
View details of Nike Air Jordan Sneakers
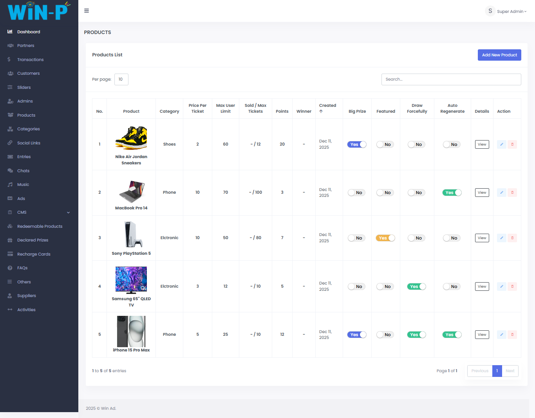click(x=482, y=144)
